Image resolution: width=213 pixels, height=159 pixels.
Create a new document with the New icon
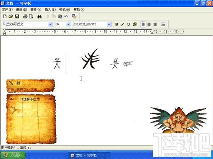pos(5,17)
